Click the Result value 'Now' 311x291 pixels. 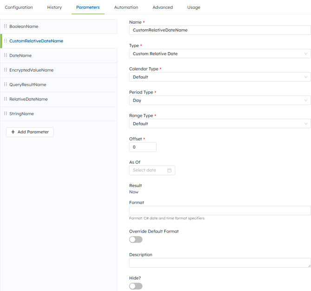pyautogui.click(x=134, y=192)
